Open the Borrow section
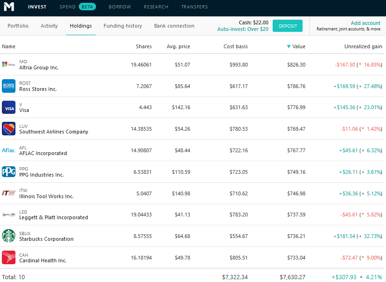This screenshot has width=386, height=282. click(x=120, y=7)
